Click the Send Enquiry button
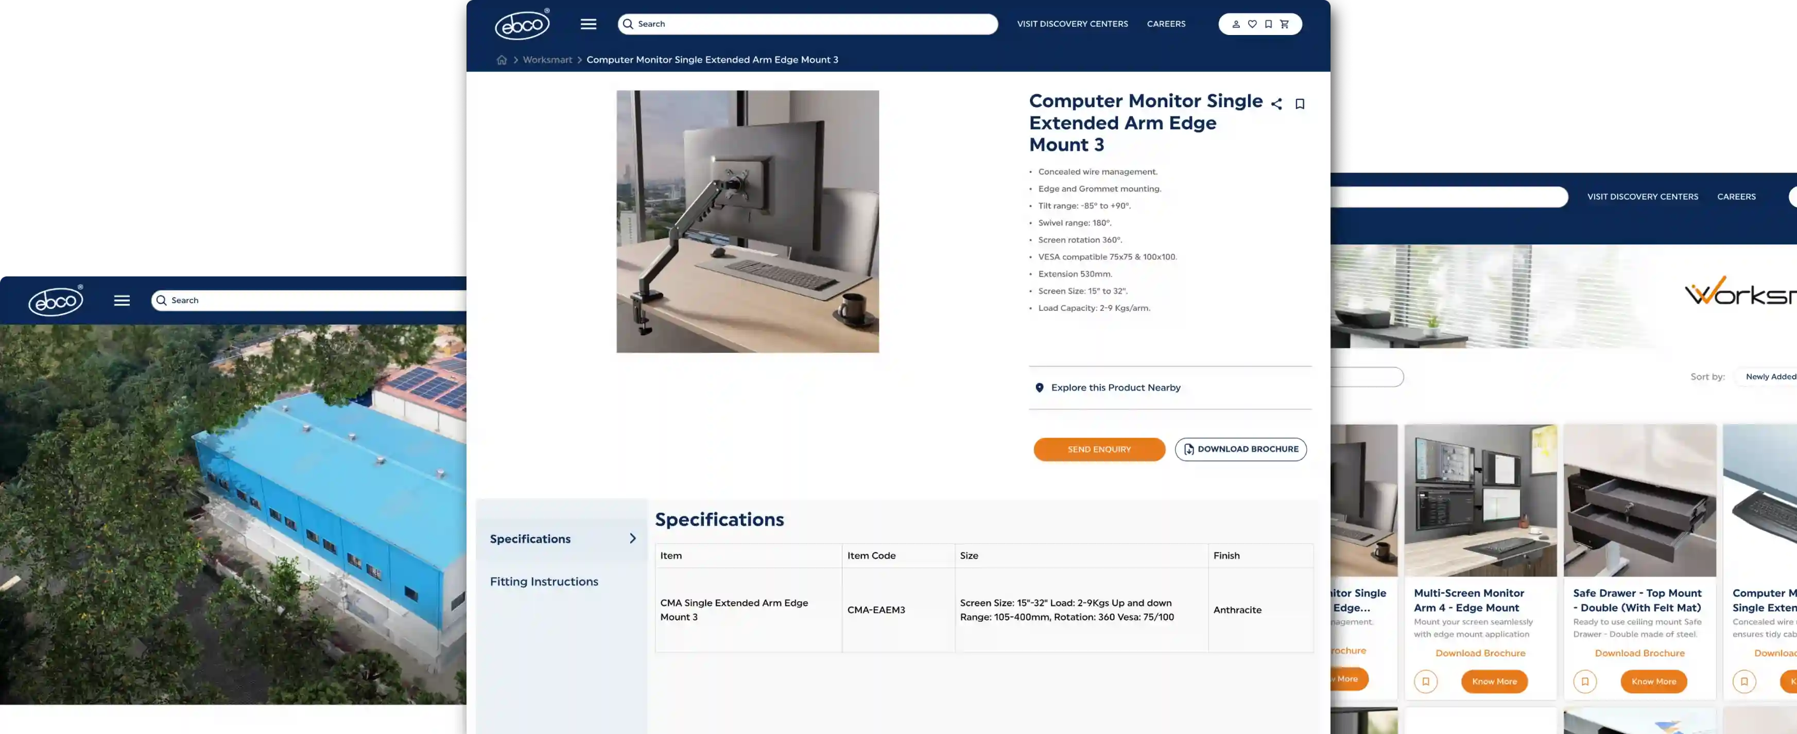Image resolution: width=1797 pixels, height=734 pixels. pyautogui.click(x=1099, y=449)
